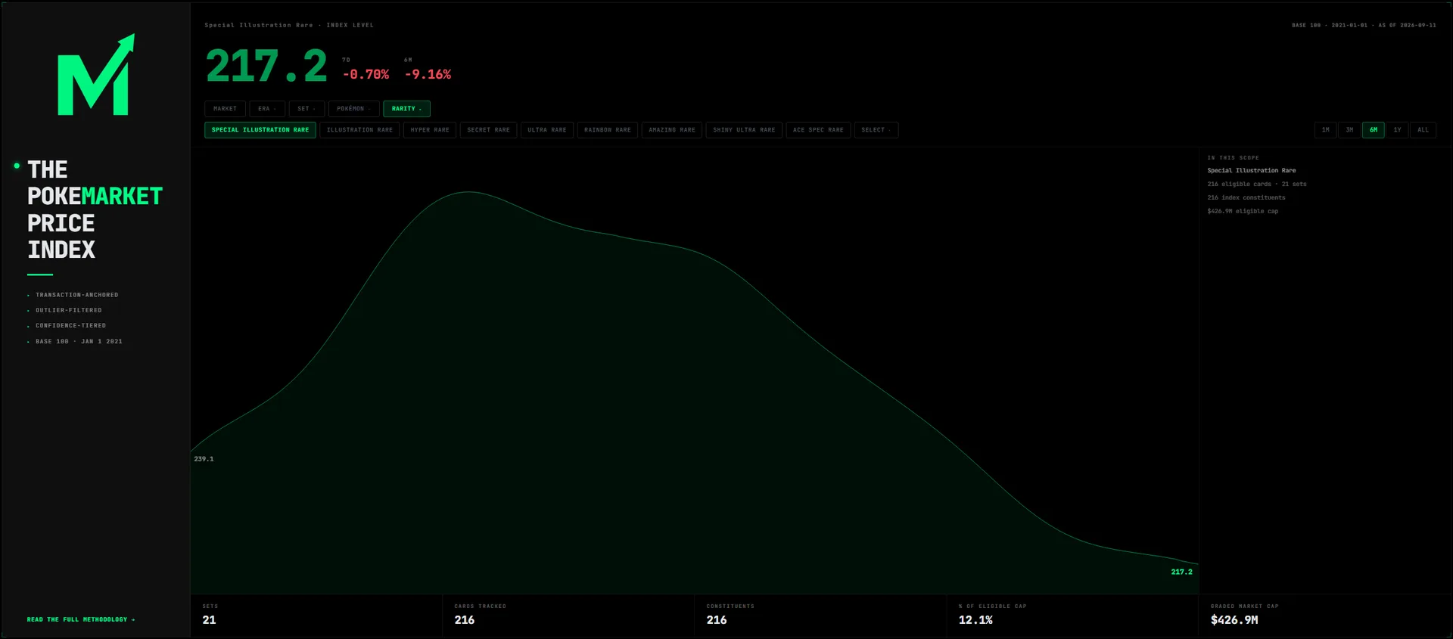Viewport: 1453px width, 639px height.
Task: Click the 217.2 index level headline value
Action: 266,66
